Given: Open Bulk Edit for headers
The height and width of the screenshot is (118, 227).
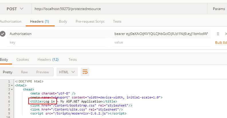Looking at the screenshot, I should 221,43.
